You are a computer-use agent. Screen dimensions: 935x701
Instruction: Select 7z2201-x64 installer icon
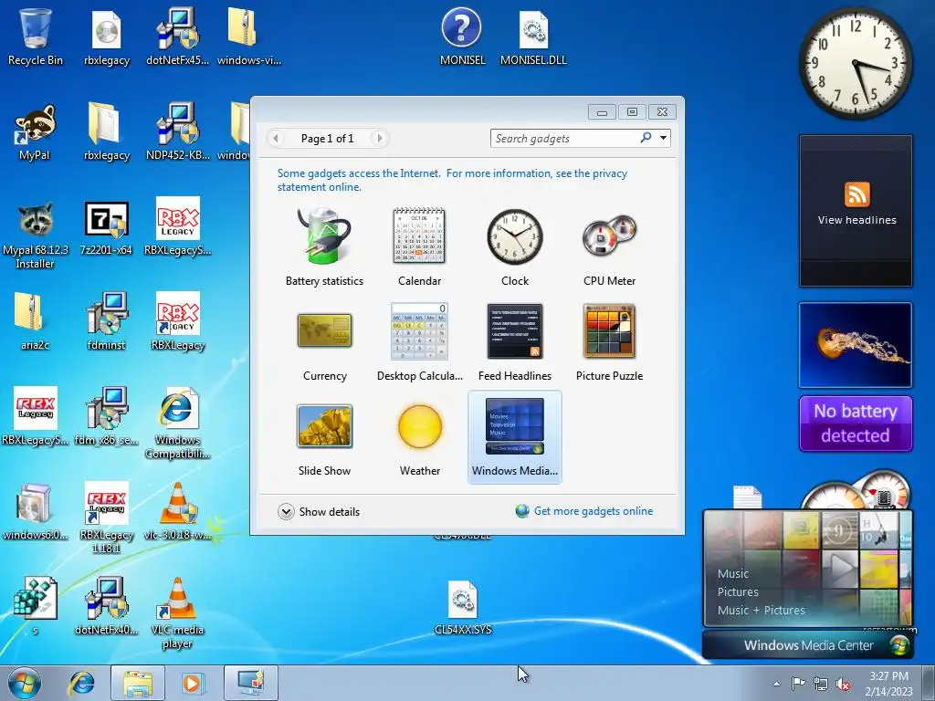click(106, 228)
